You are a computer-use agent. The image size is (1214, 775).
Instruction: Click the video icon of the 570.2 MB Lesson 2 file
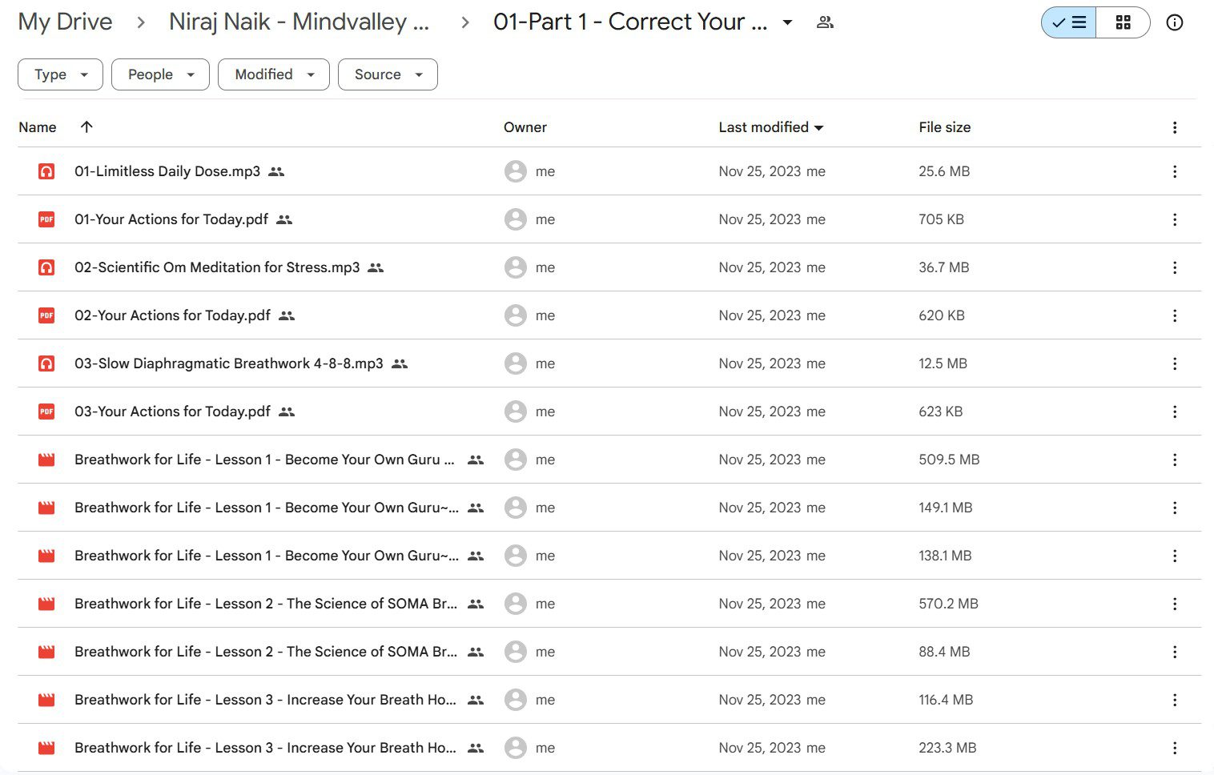click(x=46, y=604)
